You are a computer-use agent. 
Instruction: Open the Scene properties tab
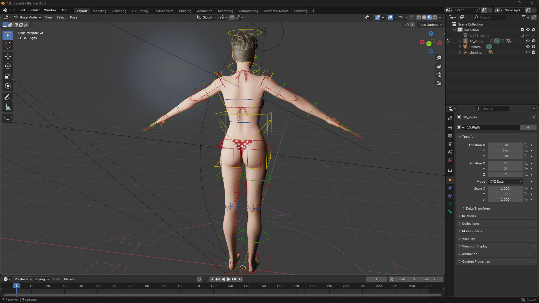point(450,152)
